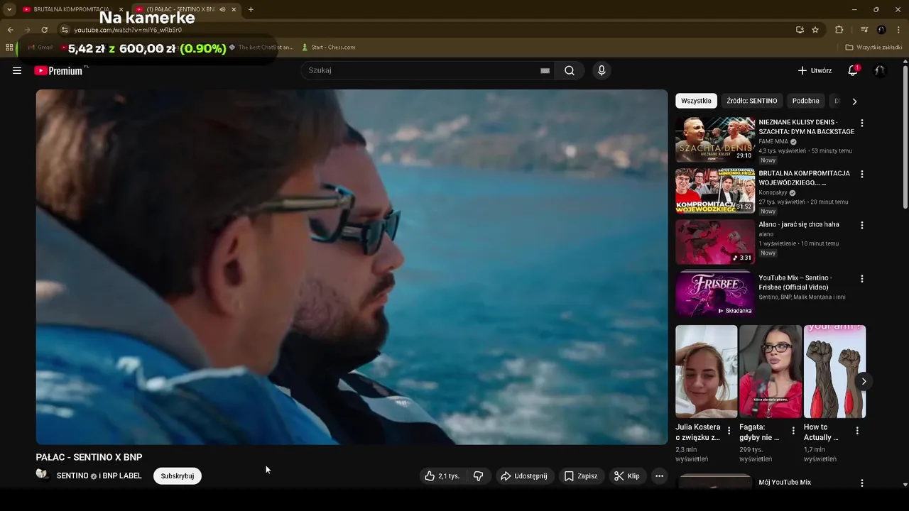Open KOMPROMITACJA WOJEWÓDZKIEGO video thumbnail
909x511 pixels.
[x=715, y=191]
